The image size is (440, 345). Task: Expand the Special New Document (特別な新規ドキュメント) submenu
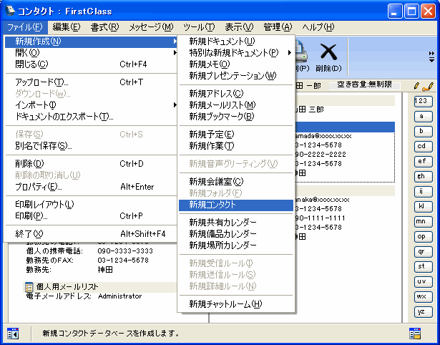[x=237, y=53]
